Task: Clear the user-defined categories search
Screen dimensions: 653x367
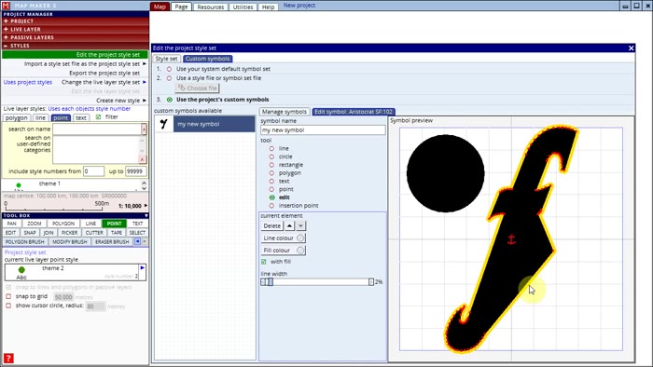Action: coord(142,159)
